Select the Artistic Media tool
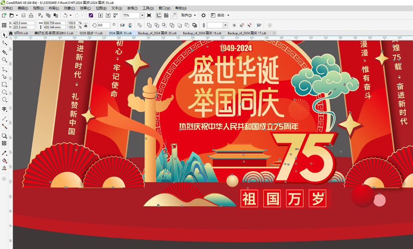The height and width of the screenshot is (249, 413). coord(4,77)
